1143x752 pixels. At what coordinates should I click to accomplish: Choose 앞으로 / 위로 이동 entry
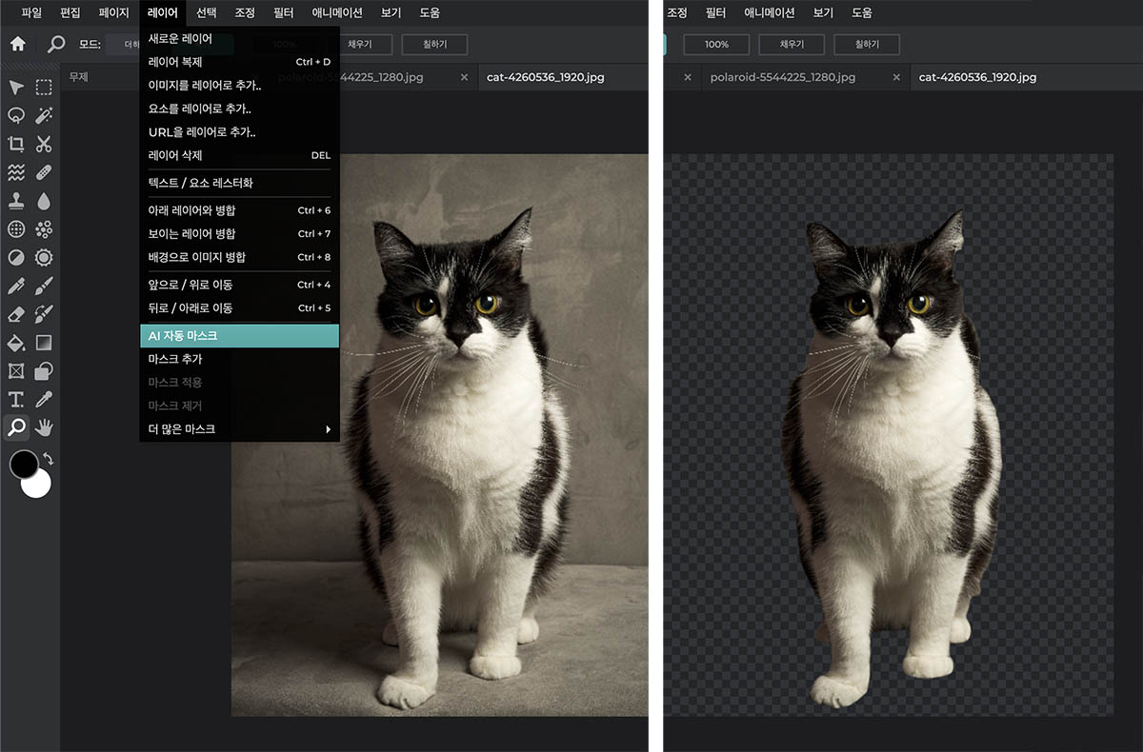coord(239,285)
